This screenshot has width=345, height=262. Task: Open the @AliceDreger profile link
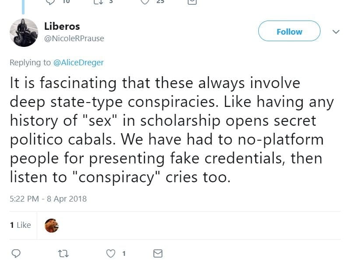78,63
